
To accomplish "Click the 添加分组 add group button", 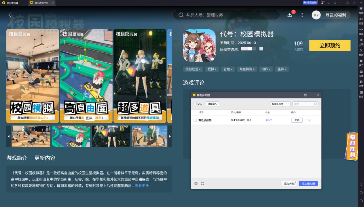I will point(289,183).
